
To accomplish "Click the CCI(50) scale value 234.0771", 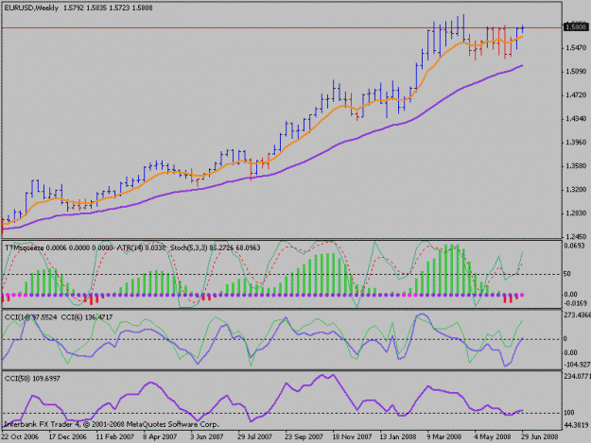I will 577,376.
